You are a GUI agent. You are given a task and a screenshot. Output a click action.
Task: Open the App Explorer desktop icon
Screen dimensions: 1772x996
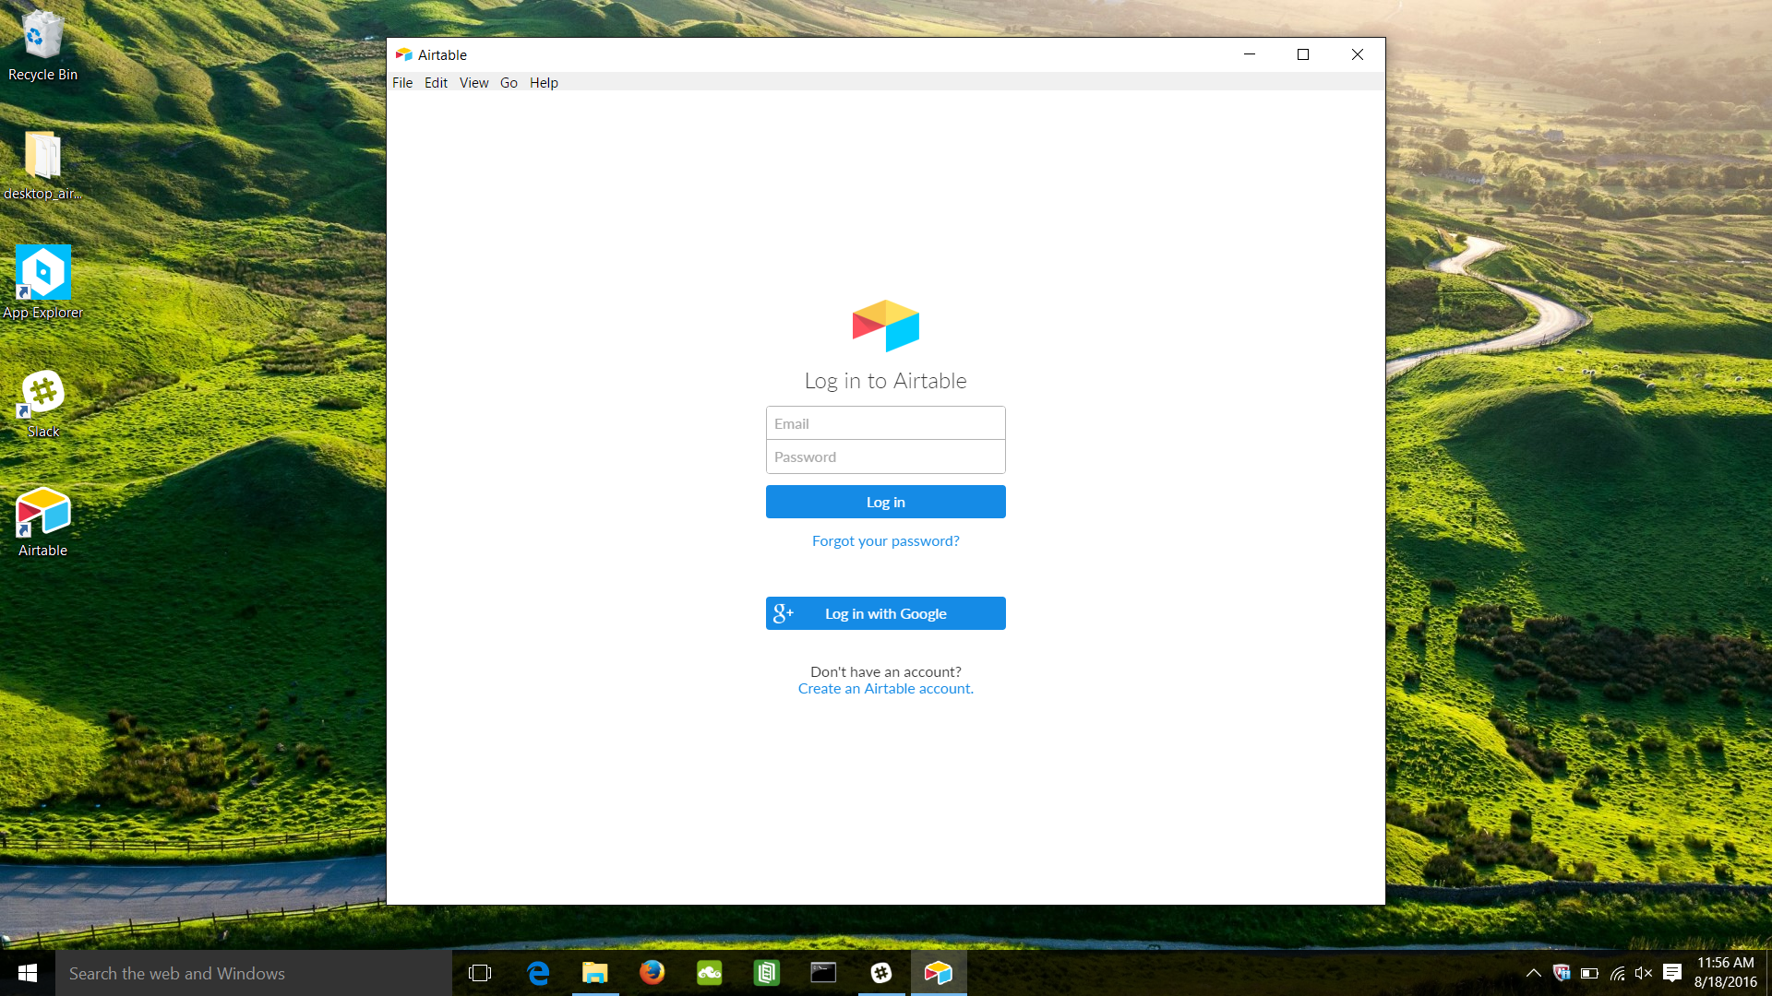[x=42, y=274]
